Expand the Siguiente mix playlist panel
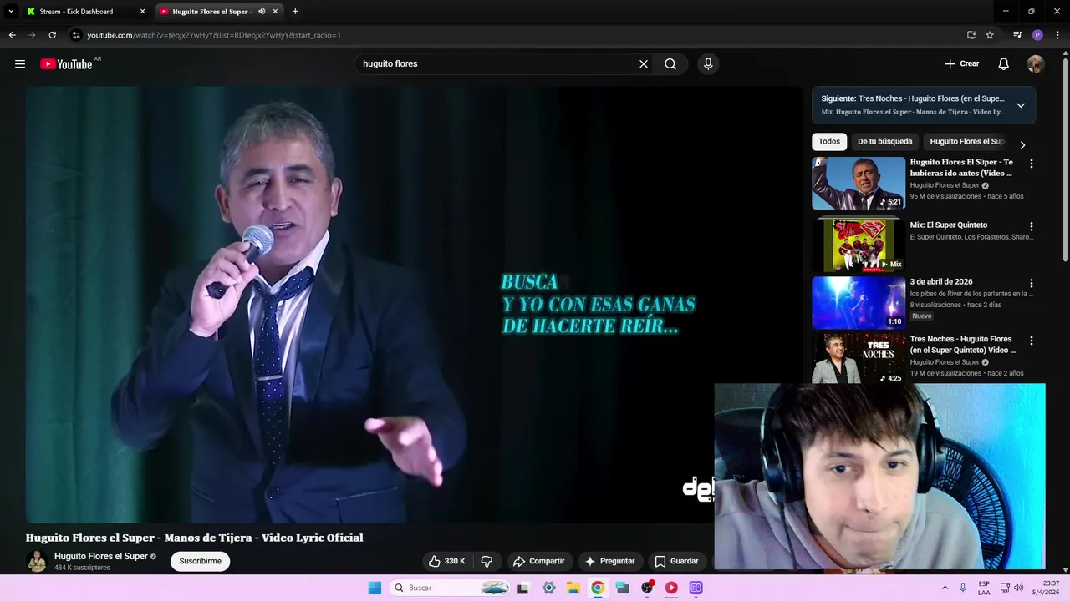Image resolution: width=1070 pixels, height=601 pixels. (1021, 105)
